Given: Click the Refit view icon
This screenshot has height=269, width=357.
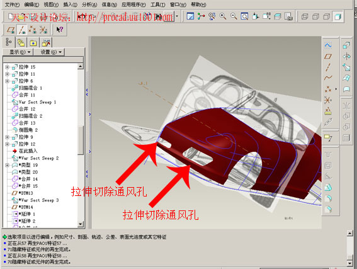Looking at the screenshot, I should (244, 16).
